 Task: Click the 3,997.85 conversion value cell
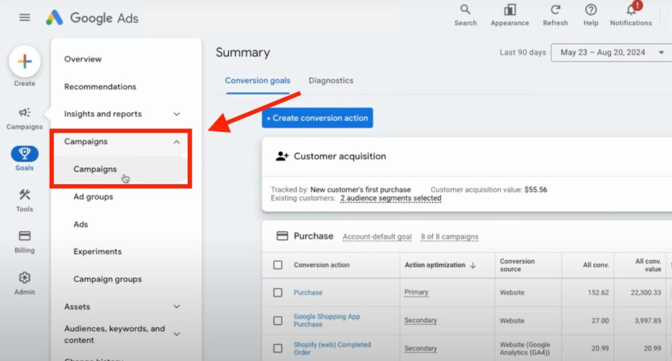[648, 320]
